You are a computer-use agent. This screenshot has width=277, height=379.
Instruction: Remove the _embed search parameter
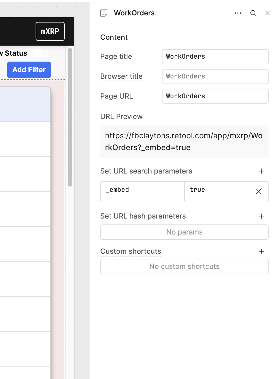[258, 191]
